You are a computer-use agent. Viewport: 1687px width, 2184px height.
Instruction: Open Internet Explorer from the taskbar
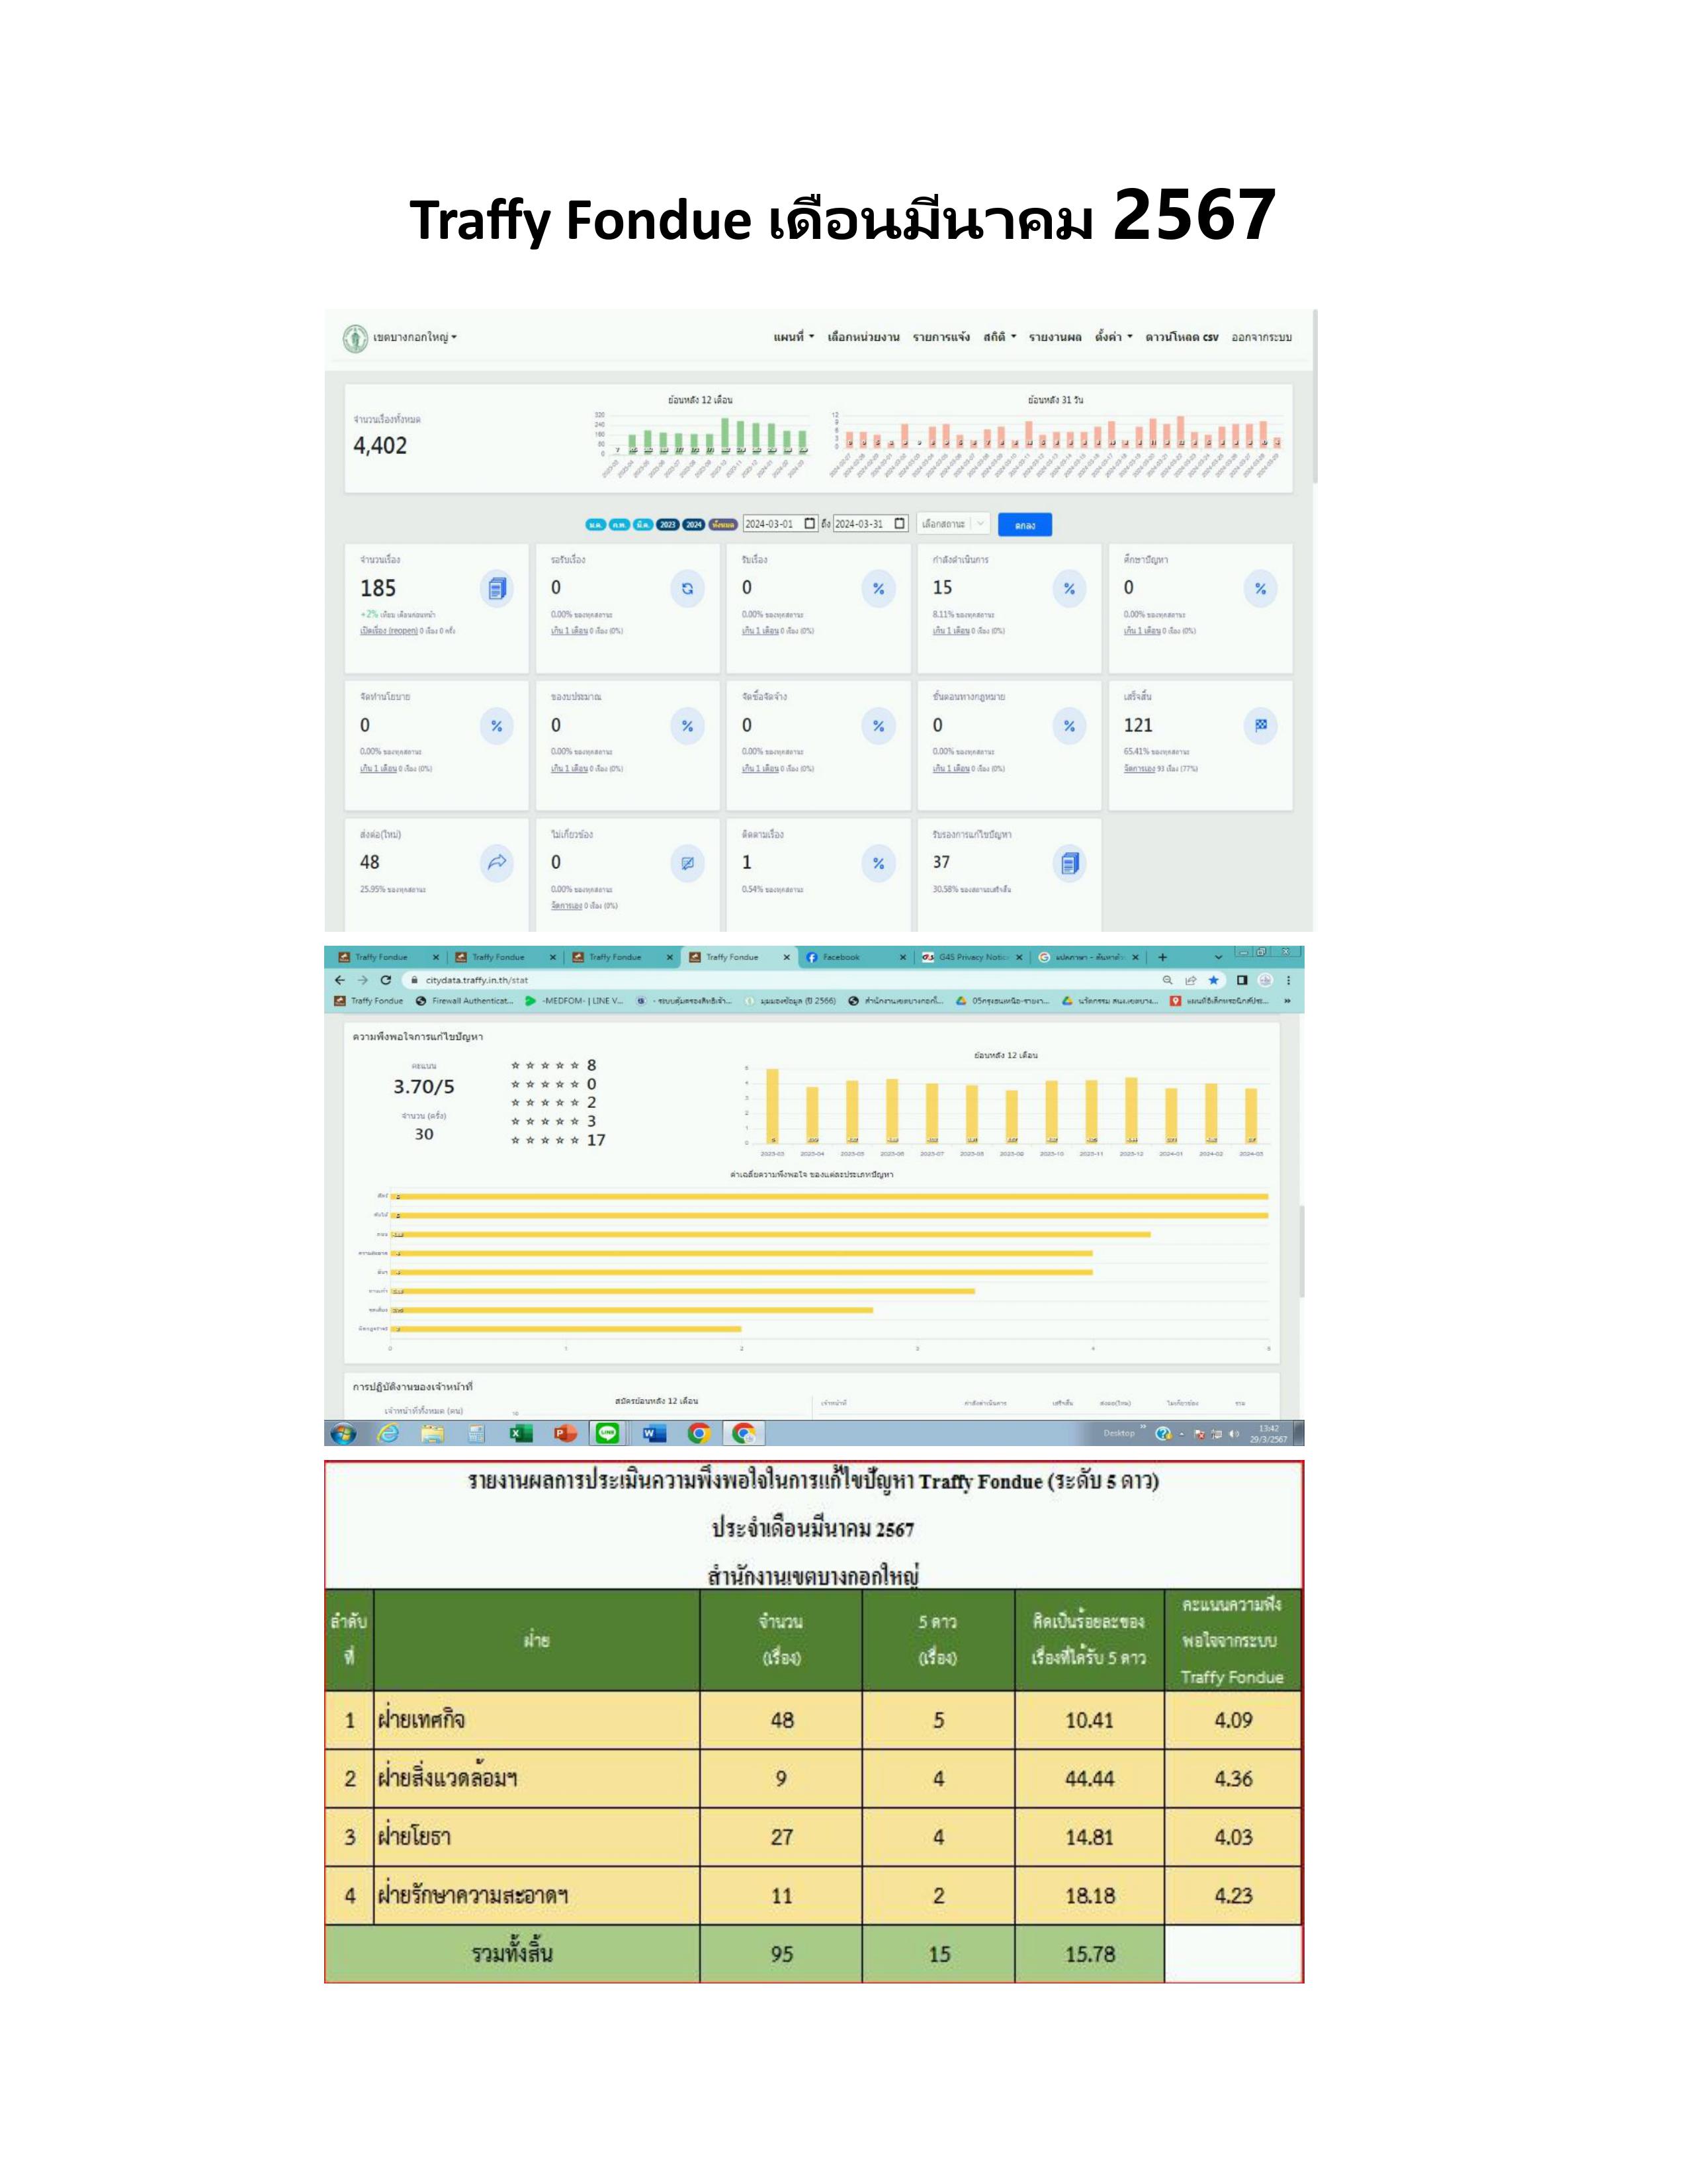point(388,1434)
